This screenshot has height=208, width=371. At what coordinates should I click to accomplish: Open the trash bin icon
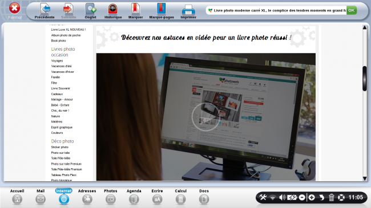coord(332,197)
